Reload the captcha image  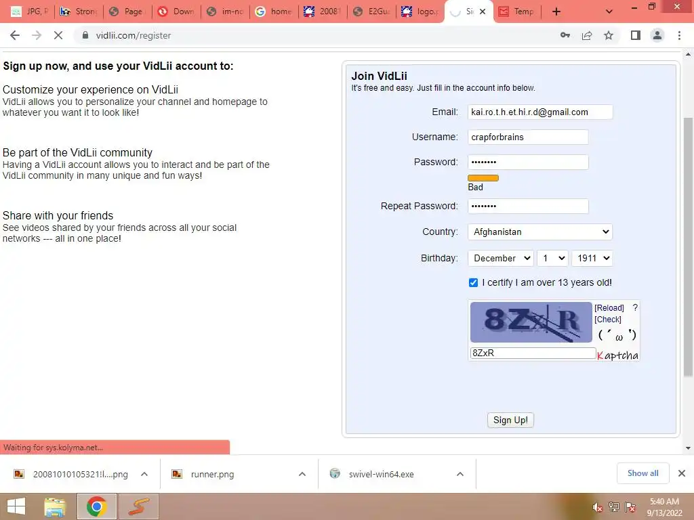pos(609,308)
